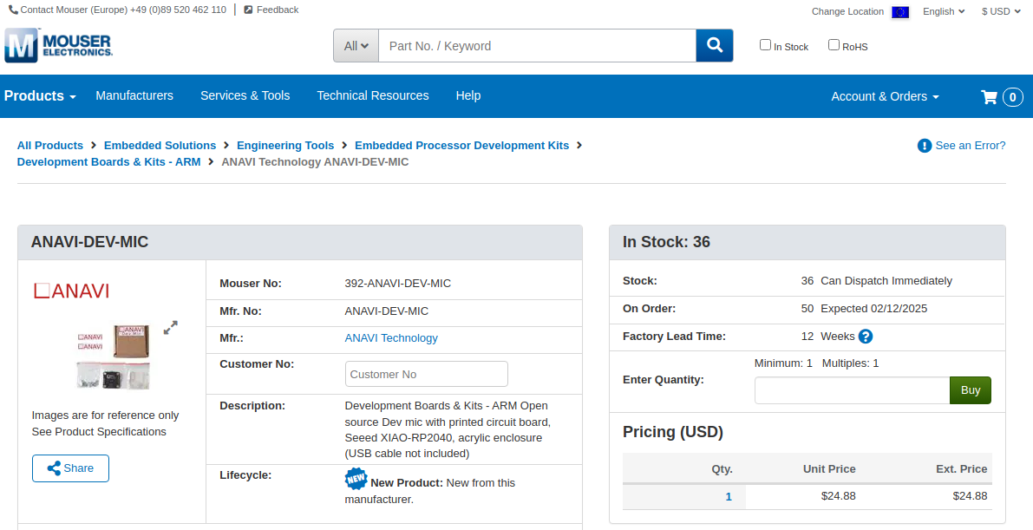Open the All search category dropdown
Screen dimensions: 1033x530
(356, 46)
